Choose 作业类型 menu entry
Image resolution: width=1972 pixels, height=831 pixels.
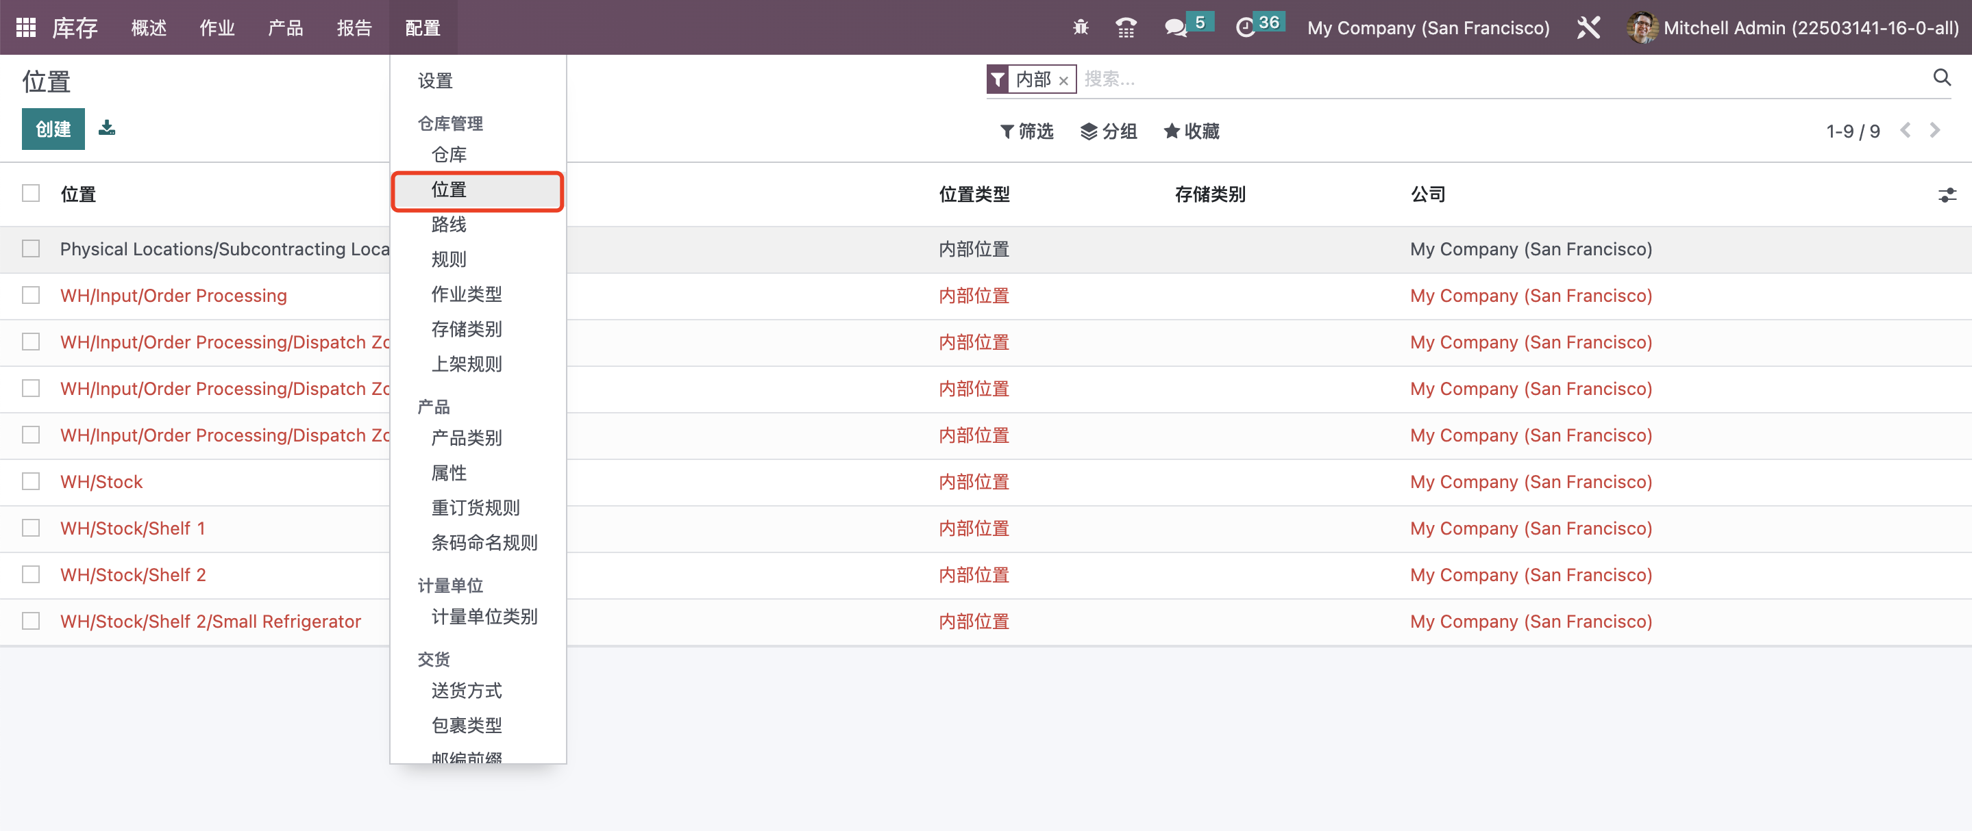coord(466,294)
